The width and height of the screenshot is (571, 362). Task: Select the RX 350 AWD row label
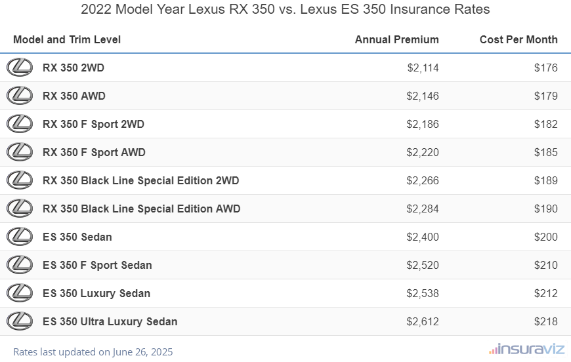(x=74, y=96)
